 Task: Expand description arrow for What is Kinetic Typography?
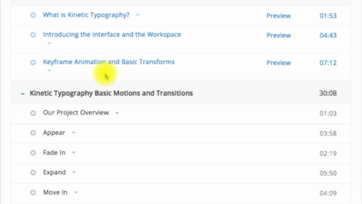click(137, 15)
